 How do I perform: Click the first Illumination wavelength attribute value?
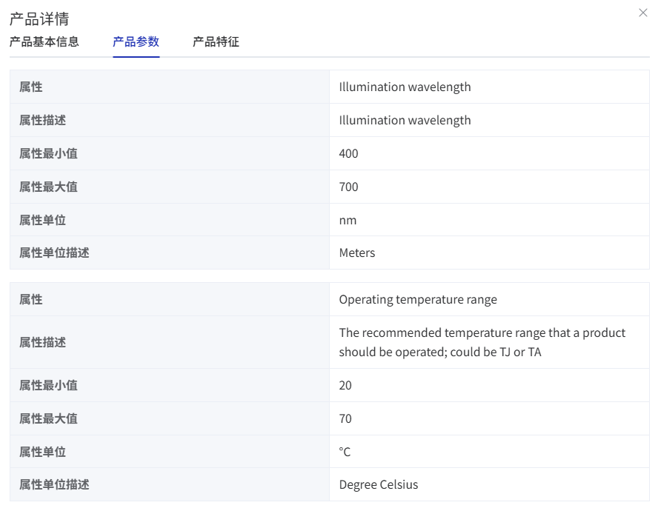pyautogui.click(x=405, y=87)
